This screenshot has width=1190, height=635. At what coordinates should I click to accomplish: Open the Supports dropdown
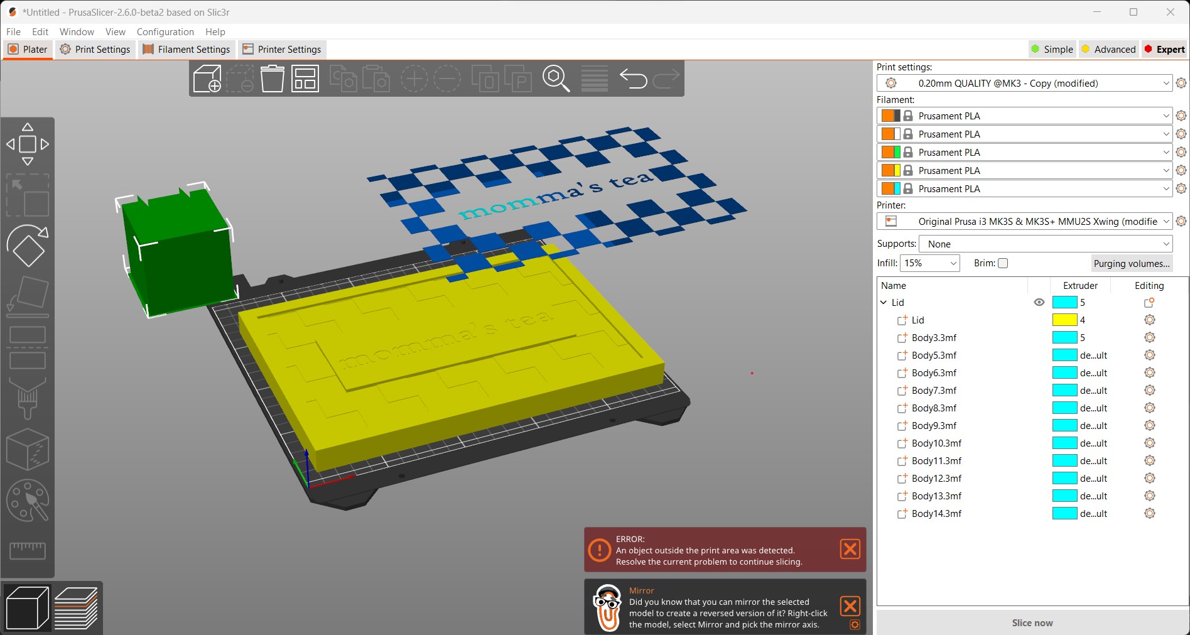coord(1044,244)
